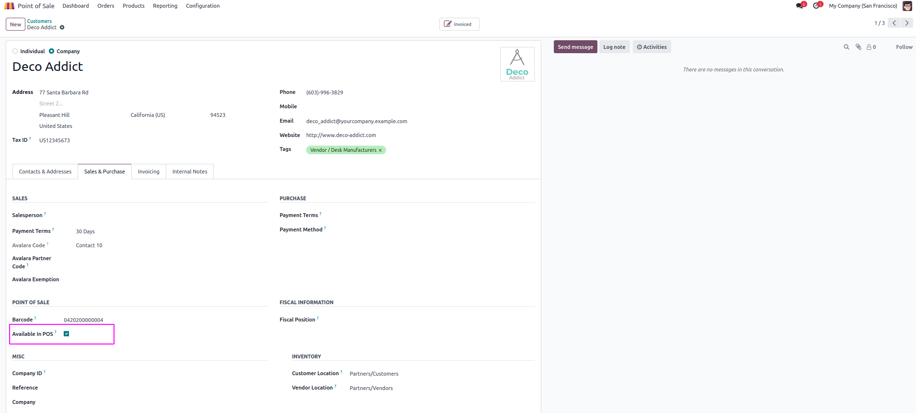916x413 pixels.
Task: Show the Tax ID help tooltip mark
Action: coord(30,138)
